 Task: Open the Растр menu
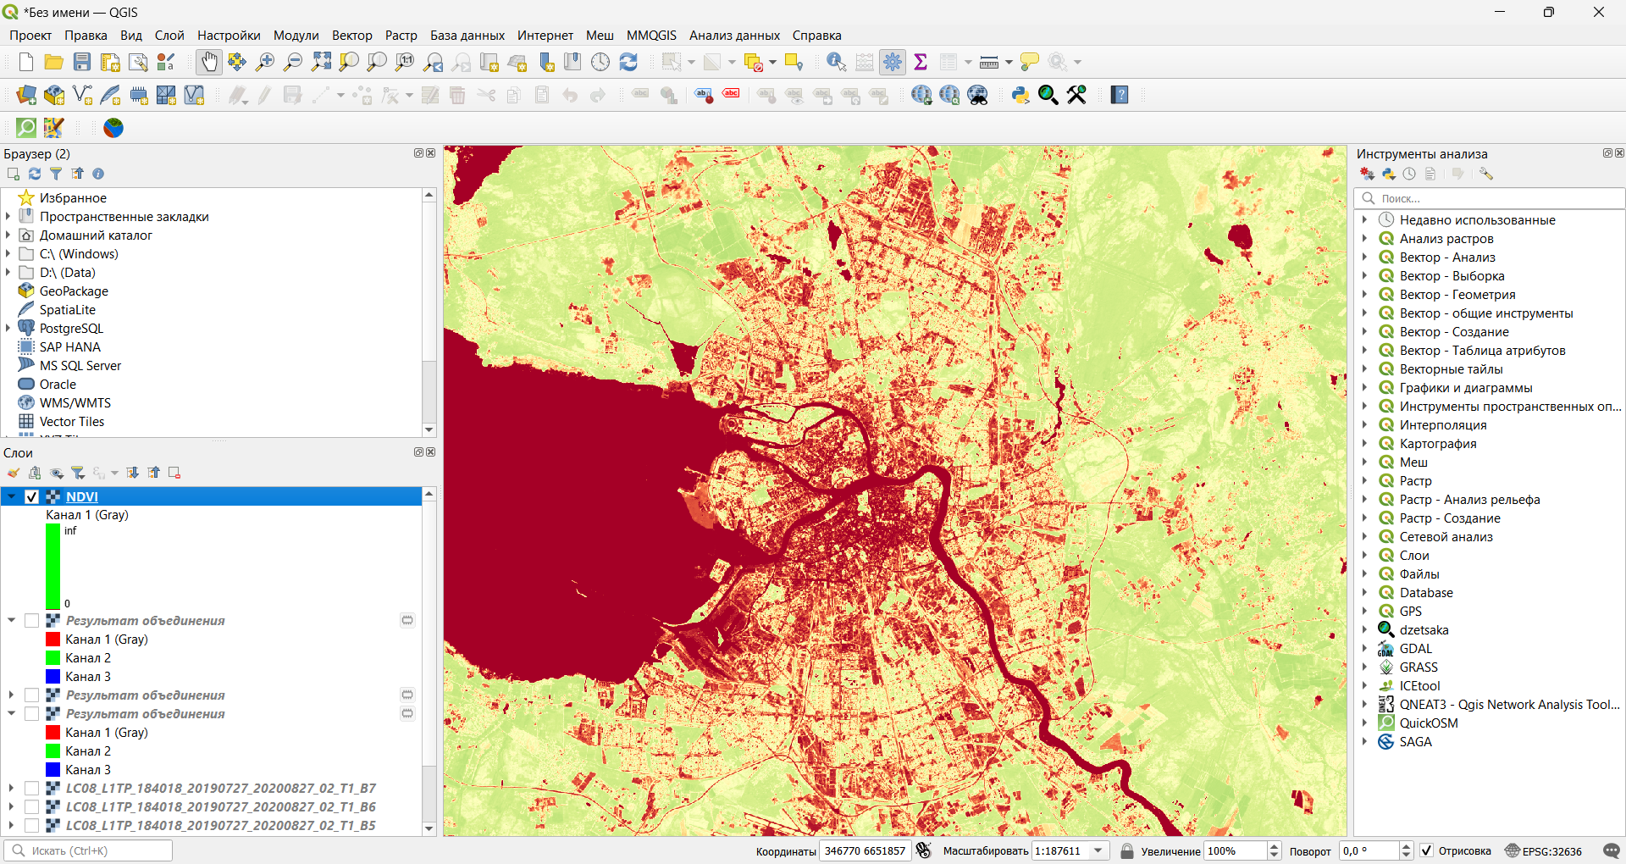[401, 36]
